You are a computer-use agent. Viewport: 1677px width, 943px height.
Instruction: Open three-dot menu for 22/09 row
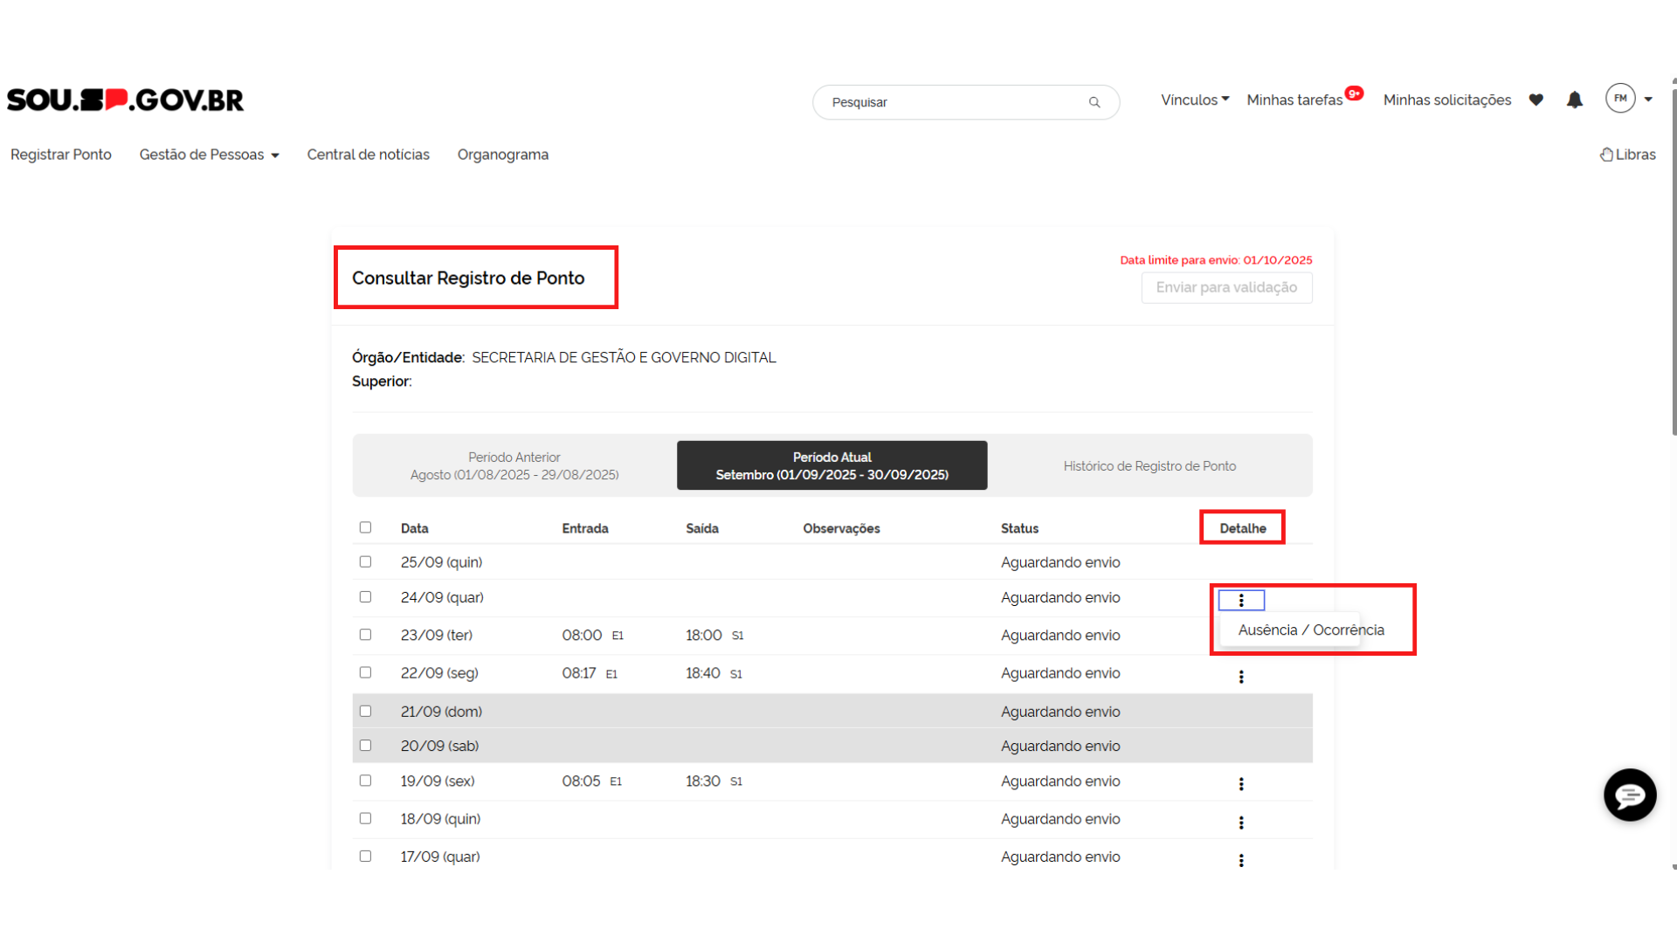point(1241,677)
